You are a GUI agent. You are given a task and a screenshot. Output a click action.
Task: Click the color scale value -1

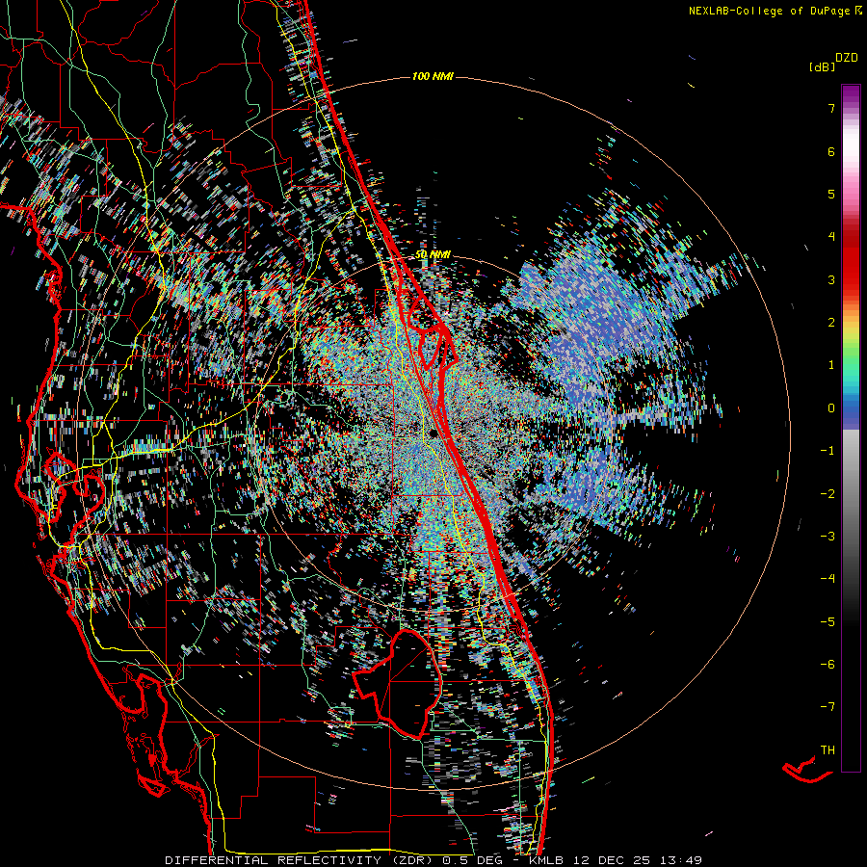828,451
